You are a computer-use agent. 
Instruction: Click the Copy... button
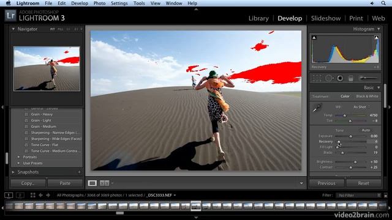[28, 183]
